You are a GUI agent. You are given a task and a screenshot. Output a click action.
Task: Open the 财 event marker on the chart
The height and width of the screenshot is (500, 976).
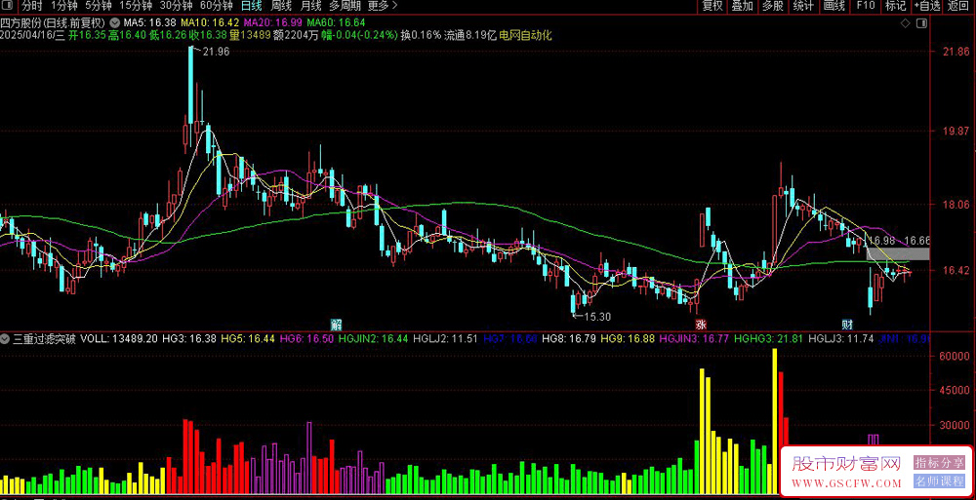point(847,324)
